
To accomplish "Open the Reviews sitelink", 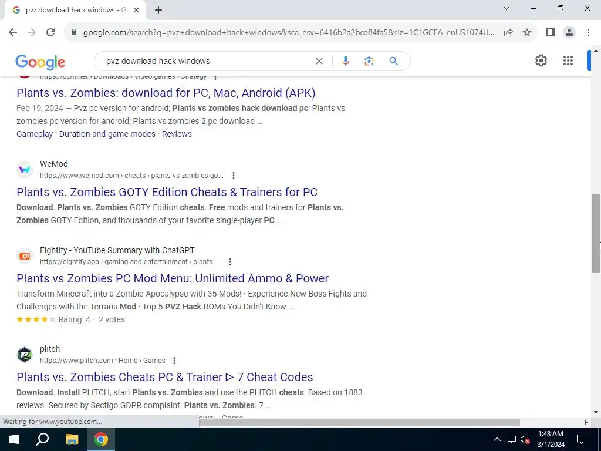I will click(x=177, y=134).
